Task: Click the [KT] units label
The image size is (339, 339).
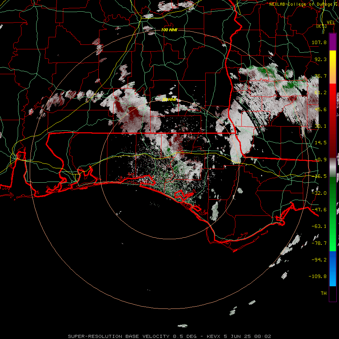Action: point(322,26)
